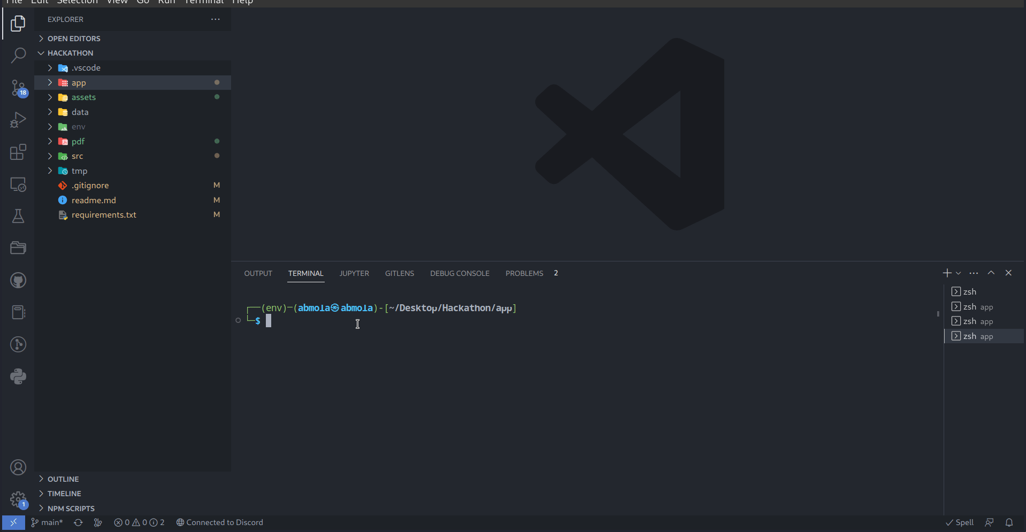This screenshot has height=532, width=1026.
Task: Open terminal panel more actions ellipsis
Action: [974, 273]
